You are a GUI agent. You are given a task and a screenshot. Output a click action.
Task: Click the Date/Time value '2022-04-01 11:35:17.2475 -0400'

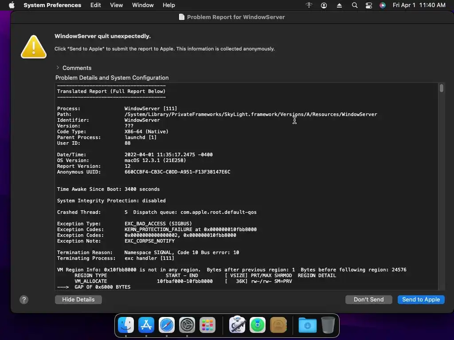168,155
